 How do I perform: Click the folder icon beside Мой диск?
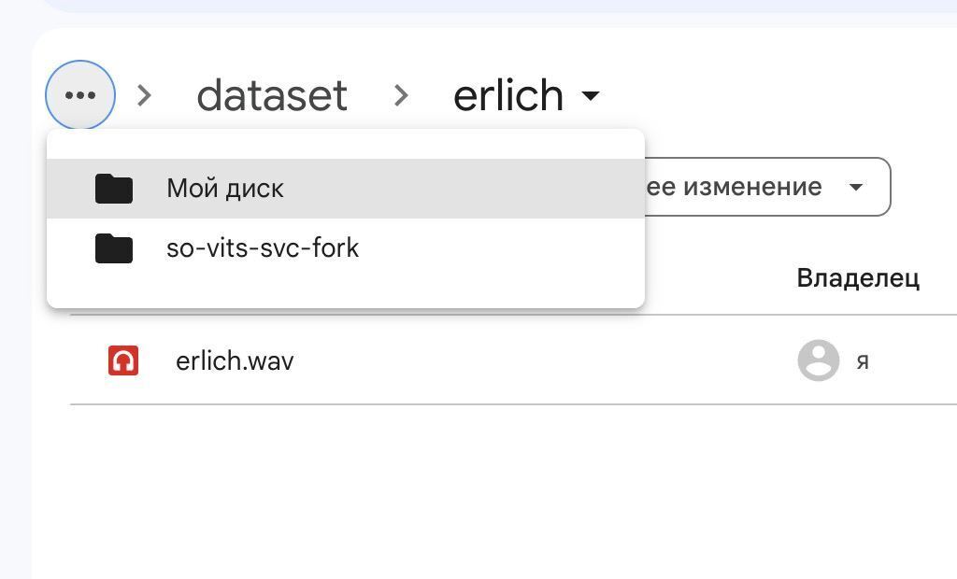pos(114,189)
